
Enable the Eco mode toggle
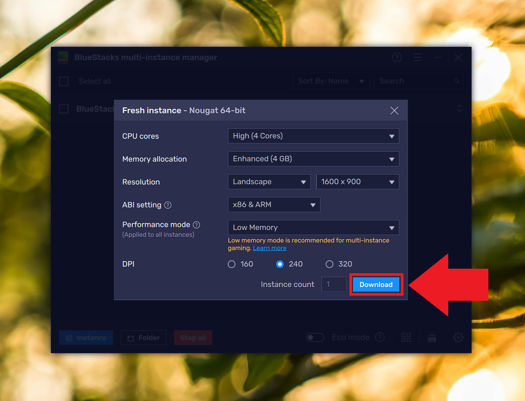tap(314, 337)
